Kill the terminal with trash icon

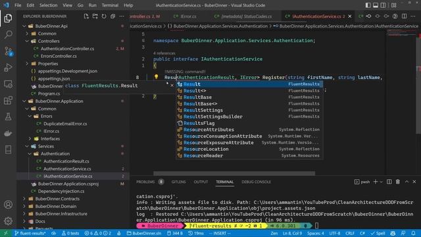(397, 182)
